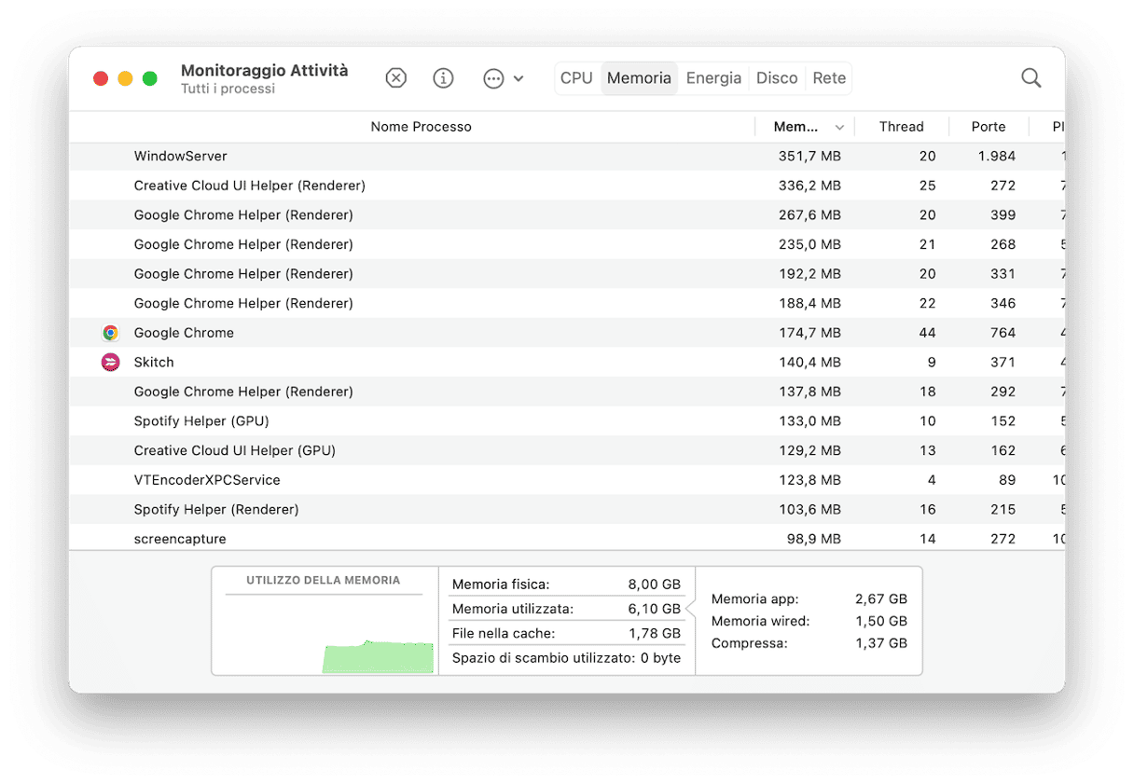Open process info with the (i) icon
Image resolution: width=1134 pixels, height=784 pixels.
click(x=443, y=78)
